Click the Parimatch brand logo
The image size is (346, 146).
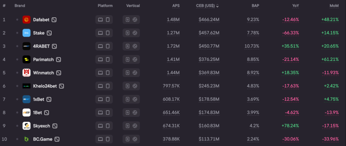(x=26, y=59)
